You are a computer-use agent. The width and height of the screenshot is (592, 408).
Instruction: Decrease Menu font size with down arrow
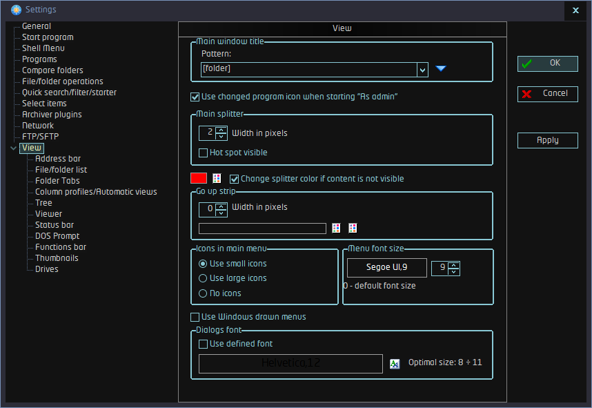click(453, 272)
